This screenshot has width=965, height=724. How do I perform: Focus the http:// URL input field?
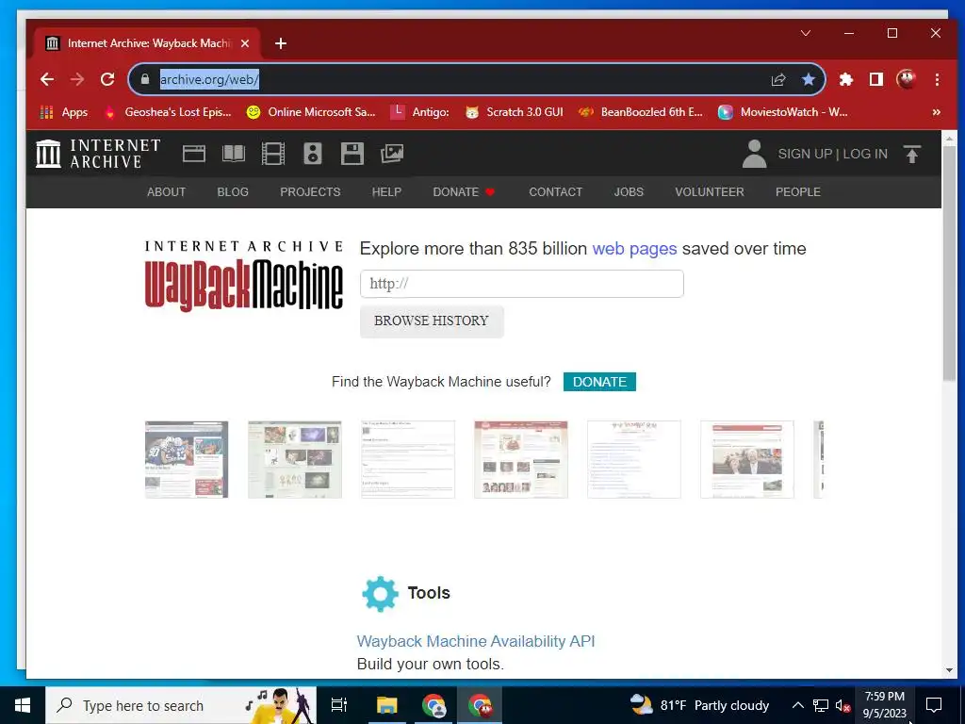click(522, 284)
